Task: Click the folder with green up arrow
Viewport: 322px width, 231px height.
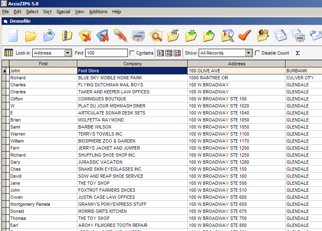Action: point(209,36)
